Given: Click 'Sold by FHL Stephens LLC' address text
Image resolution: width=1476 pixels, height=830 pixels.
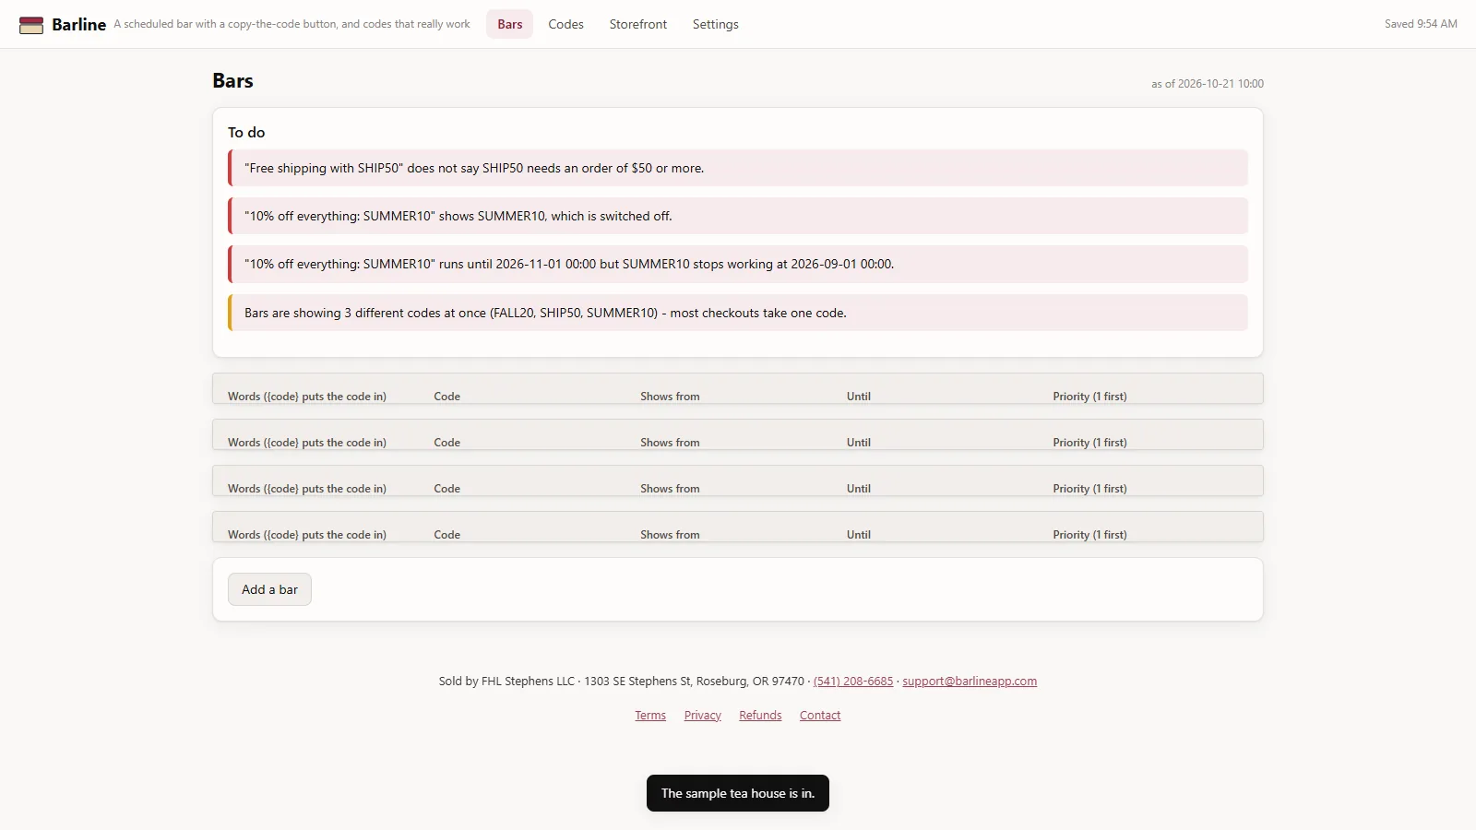Looking at the screenshot, I should 622,682.
